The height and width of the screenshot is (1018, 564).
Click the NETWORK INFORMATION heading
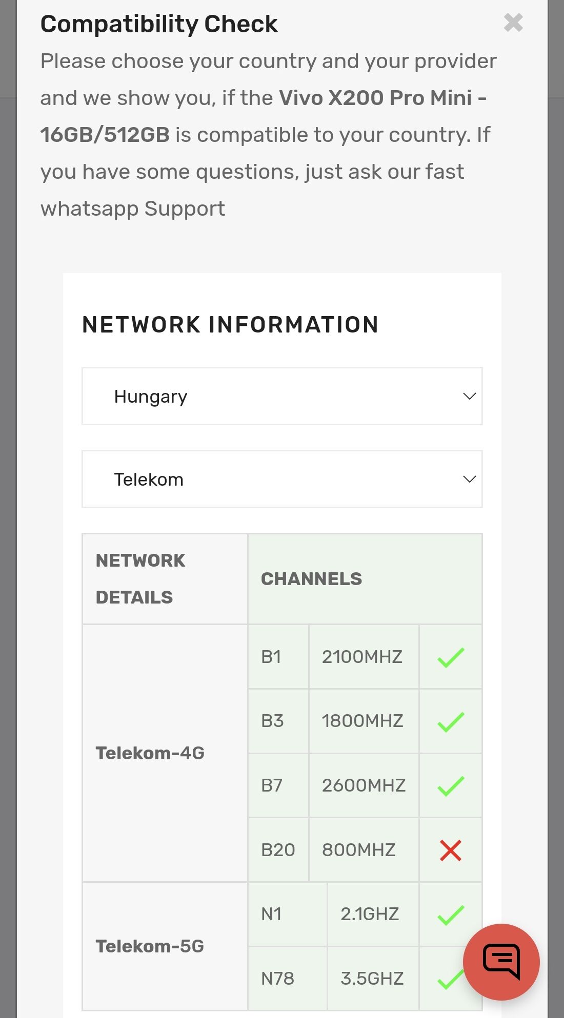[230, 325]
